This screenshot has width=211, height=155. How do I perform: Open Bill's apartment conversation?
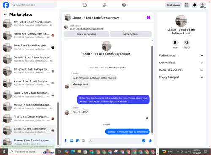29,71
